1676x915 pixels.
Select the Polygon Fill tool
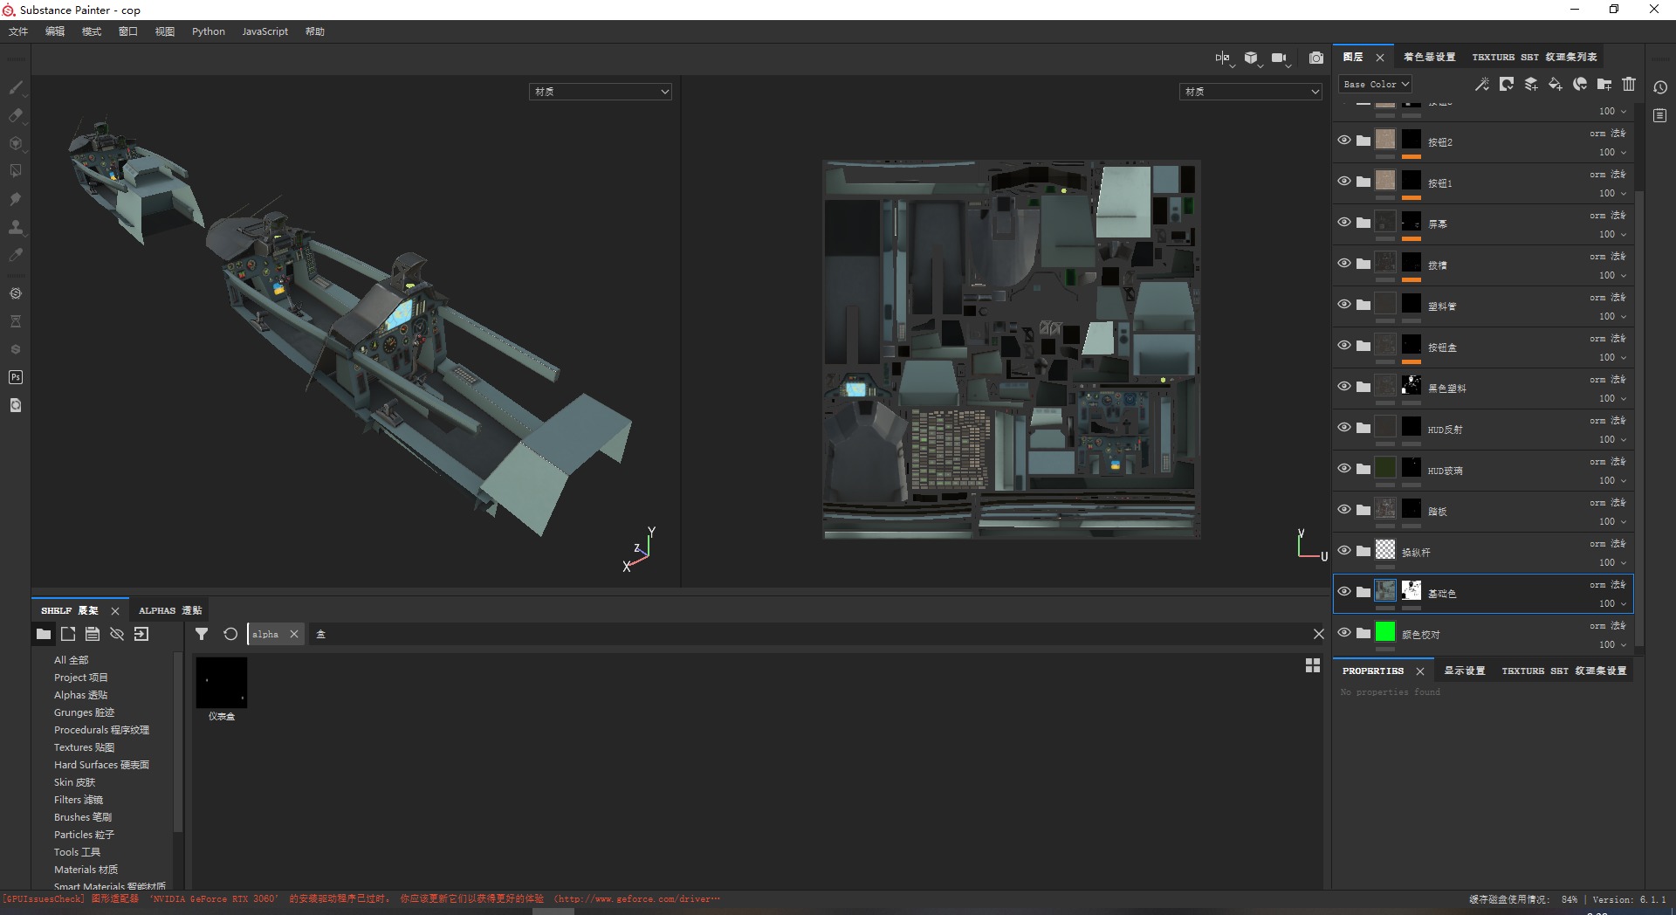coord(16,171)
